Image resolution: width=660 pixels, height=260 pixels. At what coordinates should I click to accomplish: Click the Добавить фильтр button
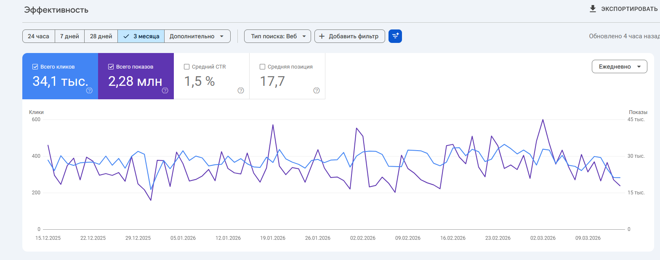[x=350, y=36]
